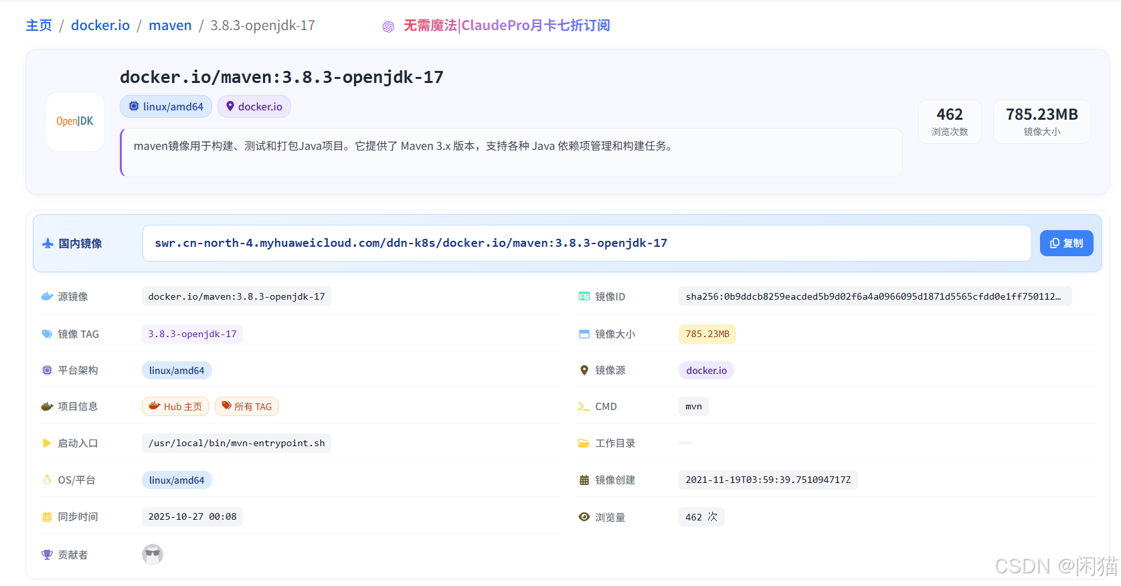Open docker.io in the breadcrumb
Image resolution: width=1121 pixels, height=586 pixels.
[x=100, y=25]
